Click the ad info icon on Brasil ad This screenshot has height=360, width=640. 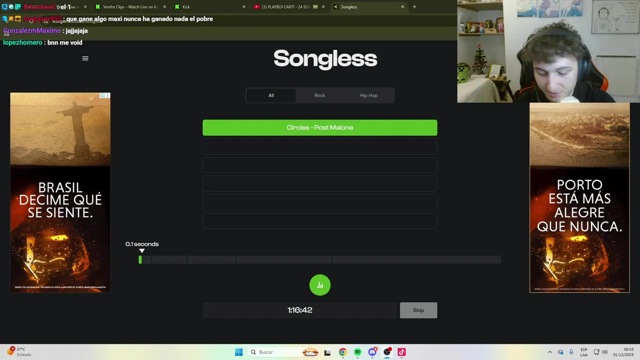(x=102, y=95)
